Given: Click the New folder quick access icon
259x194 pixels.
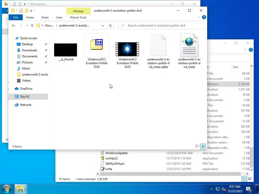Looking at the screenshot, I should [27, 11].
